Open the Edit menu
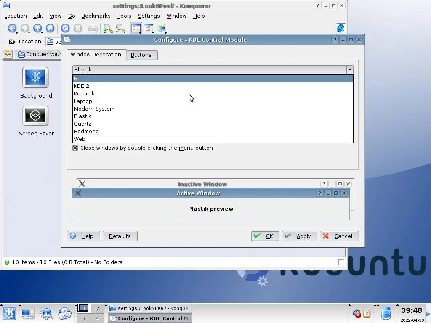 pos(38,16)
